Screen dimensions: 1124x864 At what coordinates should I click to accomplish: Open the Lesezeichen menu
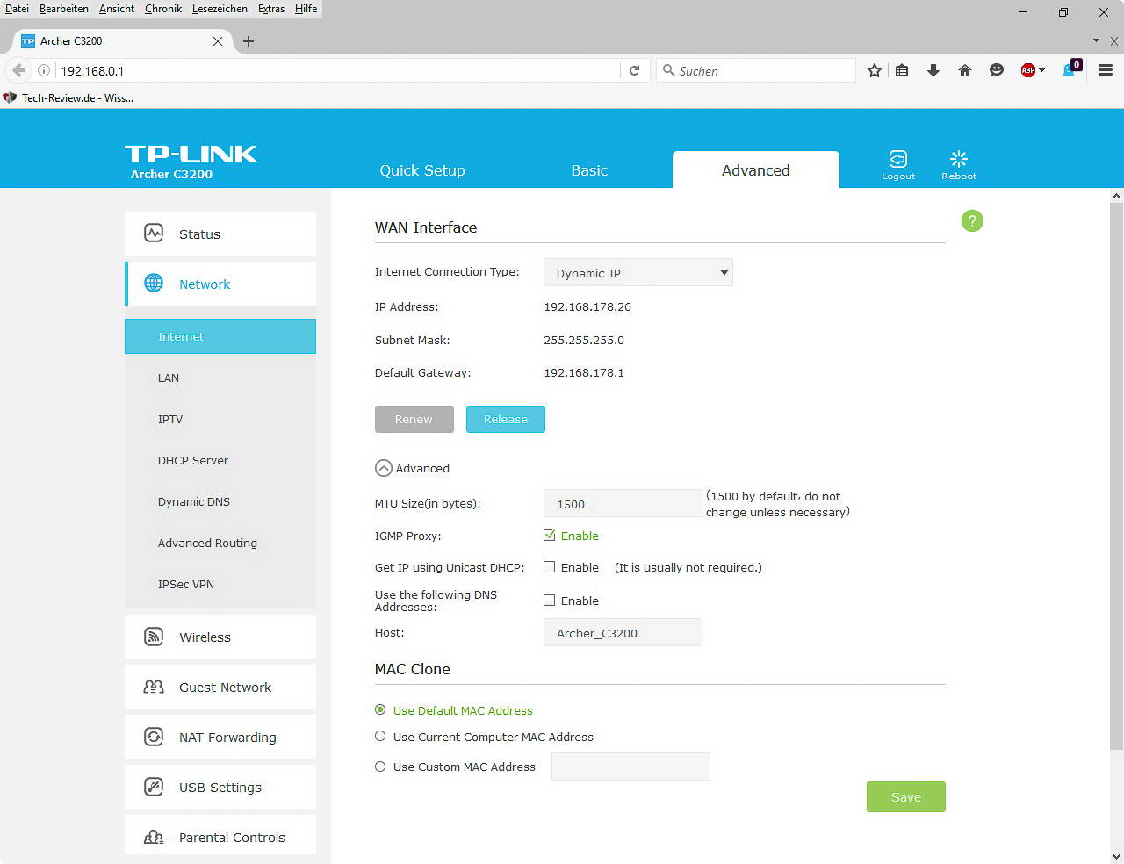(x=220, y=9)
